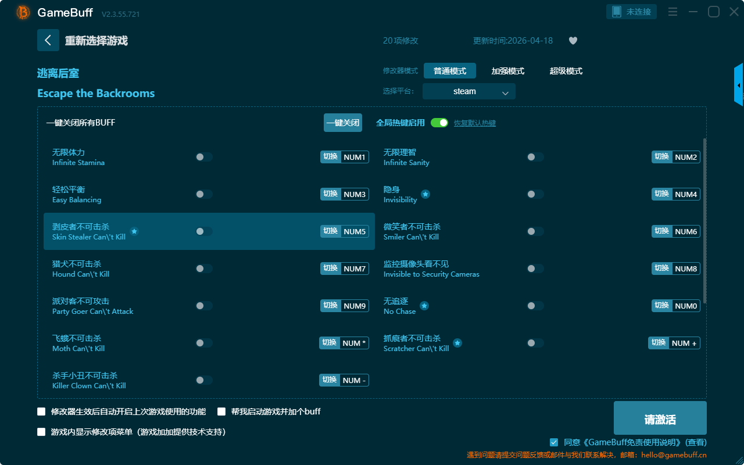This screenshot has width=744, height=465.
Task: Click NUM3 hotkey switch button
Action: pyautogui.click(x=345, y=194)
